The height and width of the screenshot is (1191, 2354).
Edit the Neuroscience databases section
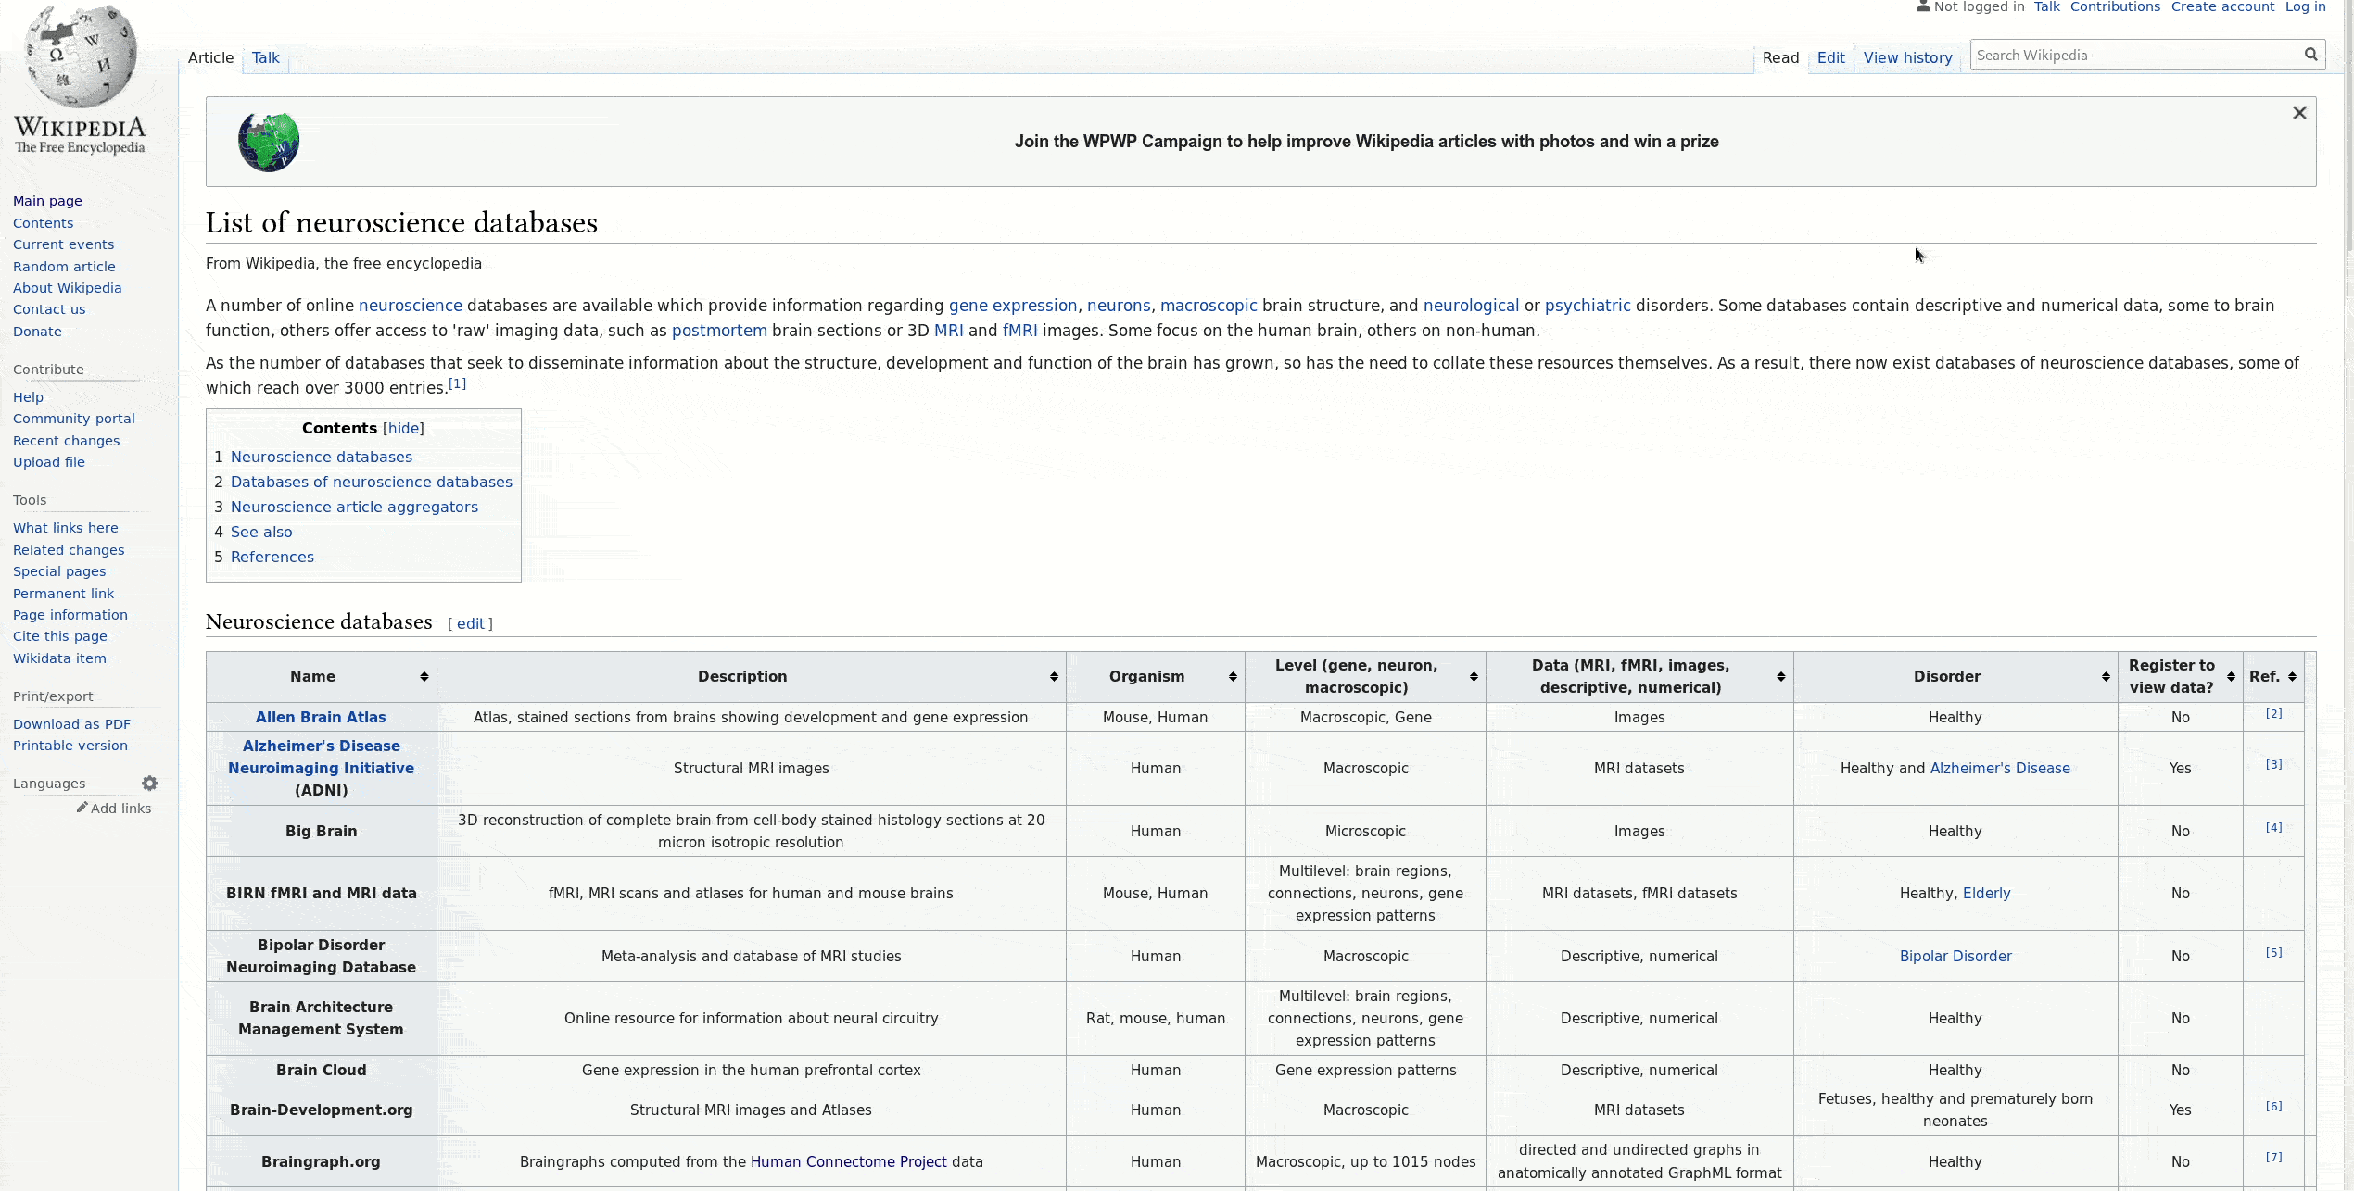coord(470,623)
